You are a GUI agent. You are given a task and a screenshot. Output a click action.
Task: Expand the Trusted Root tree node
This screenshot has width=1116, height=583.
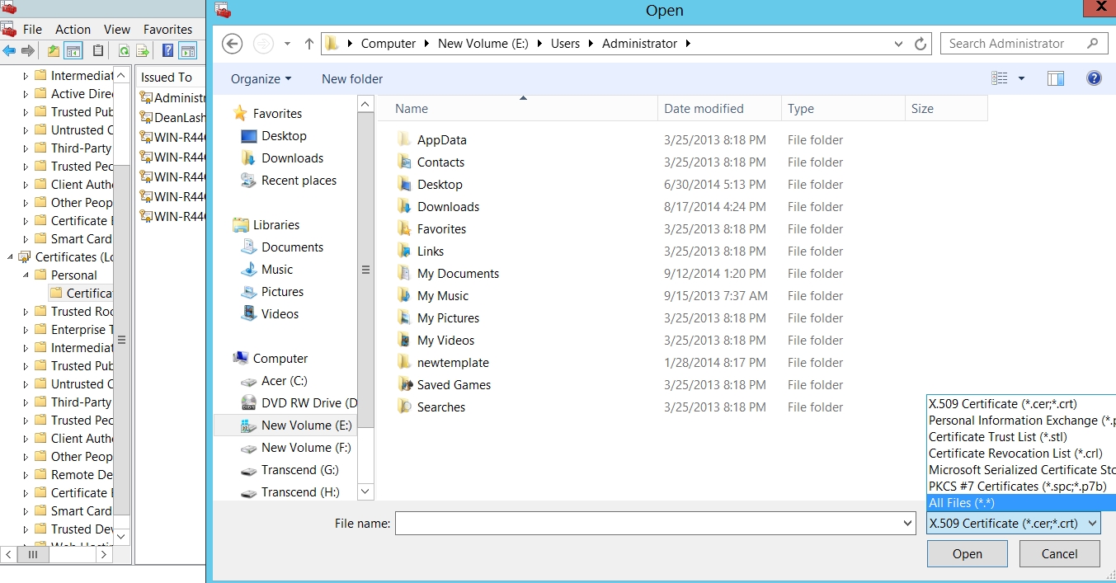(x=26, y=312)
